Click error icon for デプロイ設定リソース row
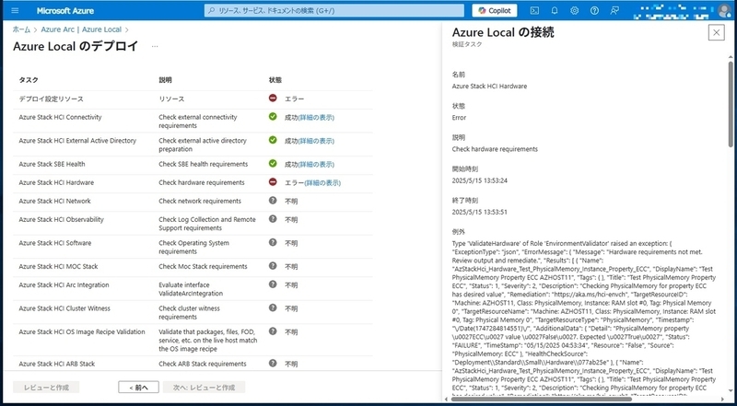The height and width of the screenshot is (406, 737). [273, 99]
